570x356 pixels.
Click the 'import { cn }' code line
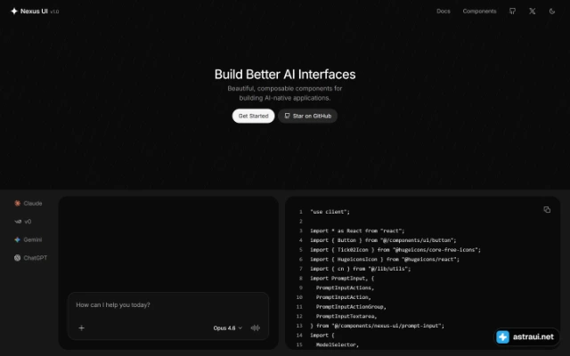click(x=361, y=269)
